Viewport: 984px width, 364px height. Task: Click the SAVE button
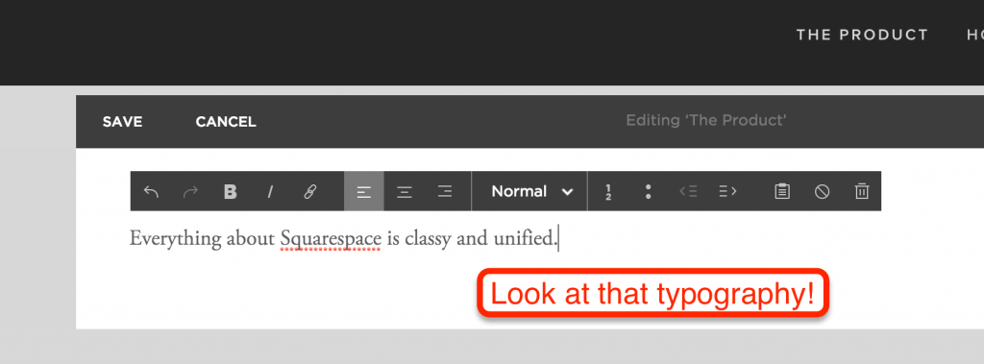pos(122,122)
